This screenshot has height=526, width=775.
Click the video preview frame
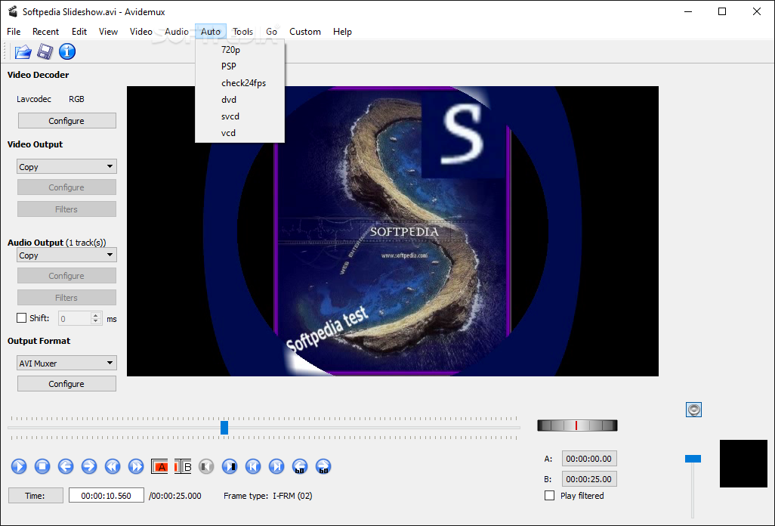coord(393,231)
